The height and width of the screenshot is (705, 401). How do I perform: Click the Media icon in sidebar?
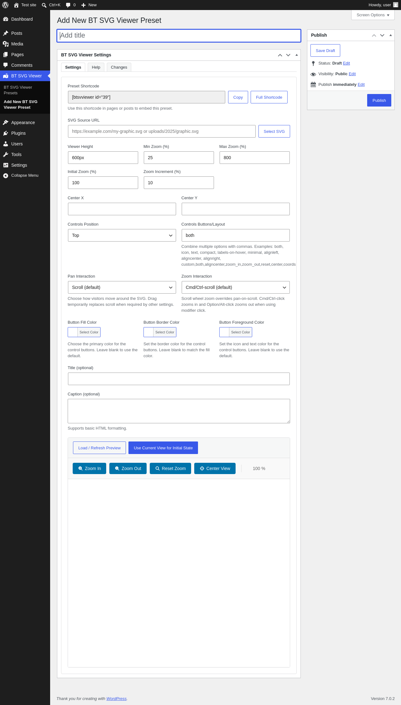coord(6,44)
